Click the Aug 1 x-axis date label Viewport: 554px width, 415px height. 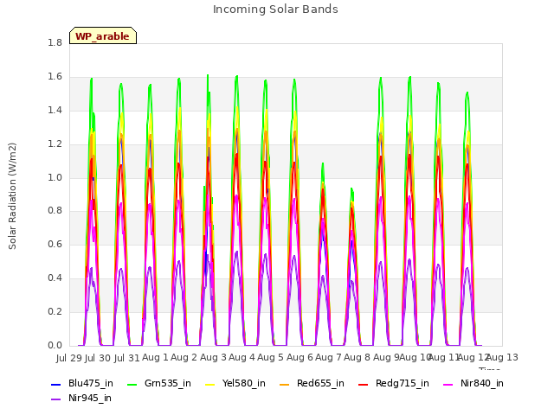[x=156, y=357]
